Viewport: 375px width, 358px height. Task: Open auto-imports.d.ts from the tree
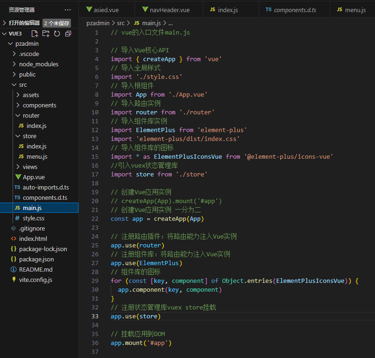(46, 187)
